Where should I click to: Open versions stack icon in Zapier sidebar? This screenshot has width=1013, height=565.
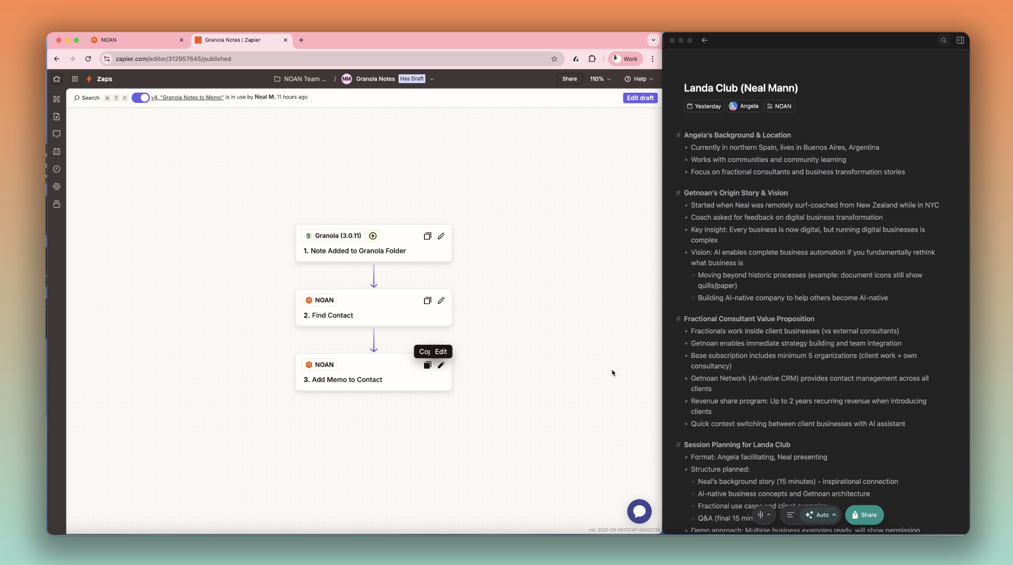(x=56, y=204)
